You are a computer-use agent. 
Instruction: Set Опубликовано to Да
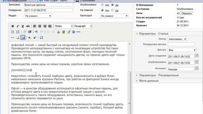tap(112, 5)
